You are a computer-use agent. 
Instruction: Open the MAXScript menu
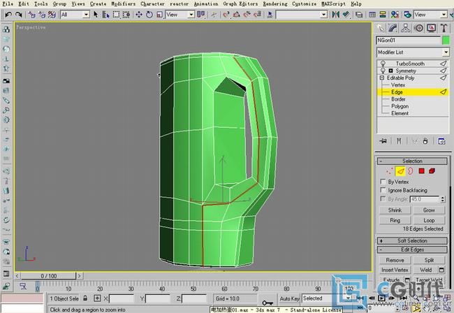tap(334, 3)
